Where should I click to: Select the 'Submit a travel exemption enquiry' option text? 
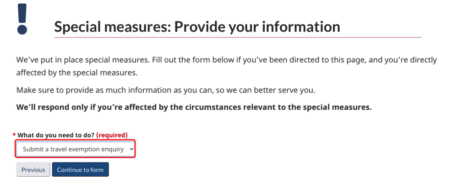[x=73, y=149]
